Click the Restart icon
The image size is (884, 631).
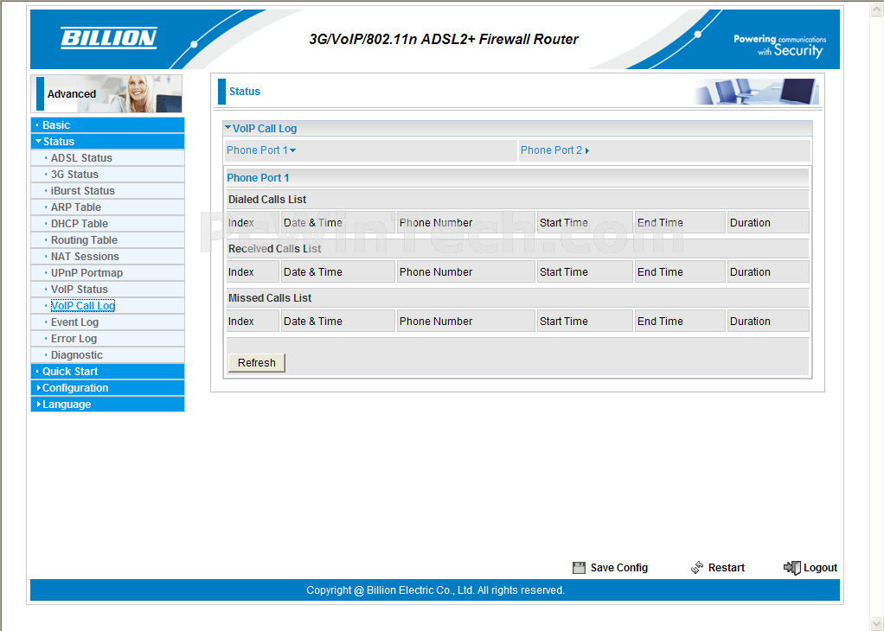click(697, 567)
